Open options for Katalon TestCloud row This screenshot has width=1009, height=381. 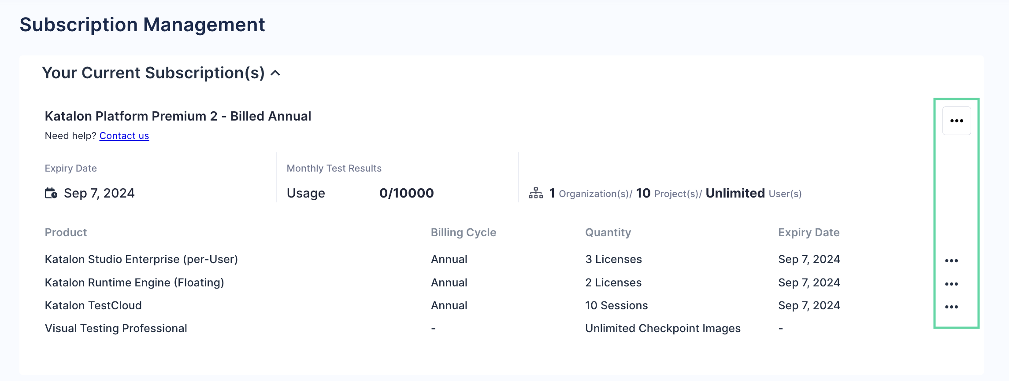tap(951, 307)
